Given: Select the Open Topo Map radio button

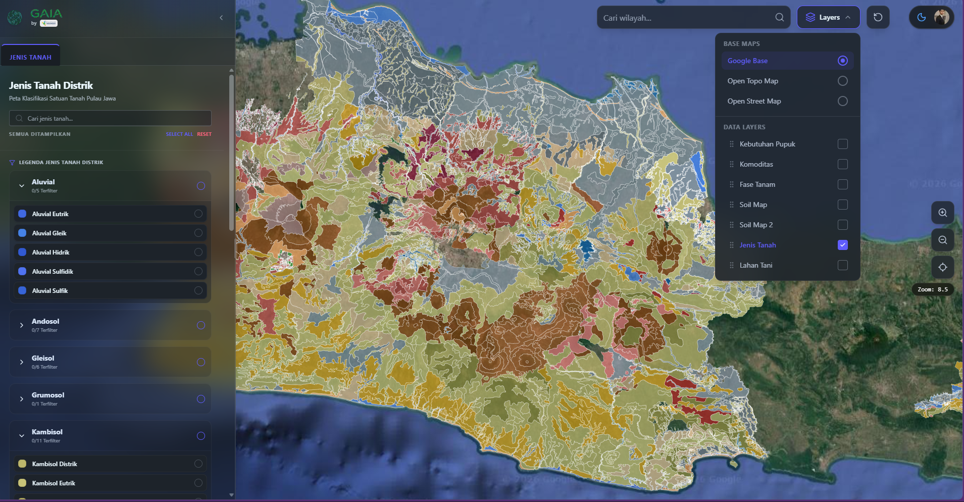Looking at the screenshot, I should click(x=842, y=81).
